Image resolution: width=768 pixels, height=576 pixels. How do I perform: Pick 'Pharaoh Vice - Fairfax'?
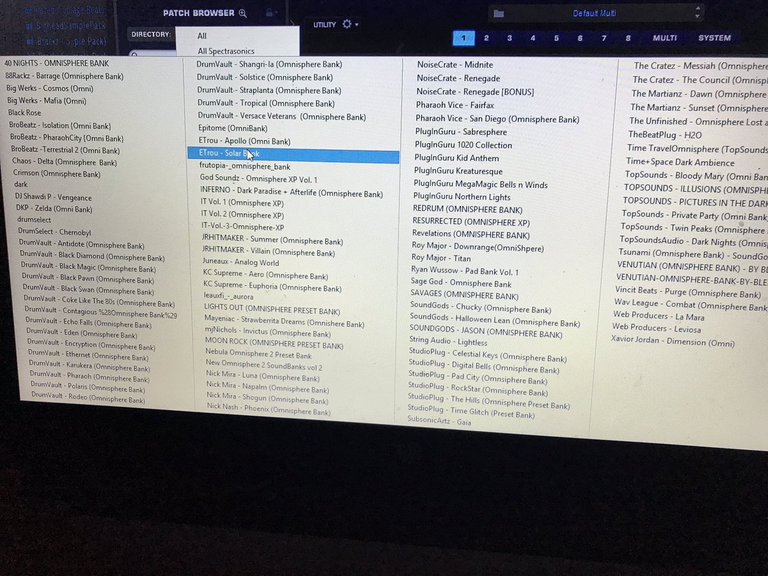pos(454,105)
